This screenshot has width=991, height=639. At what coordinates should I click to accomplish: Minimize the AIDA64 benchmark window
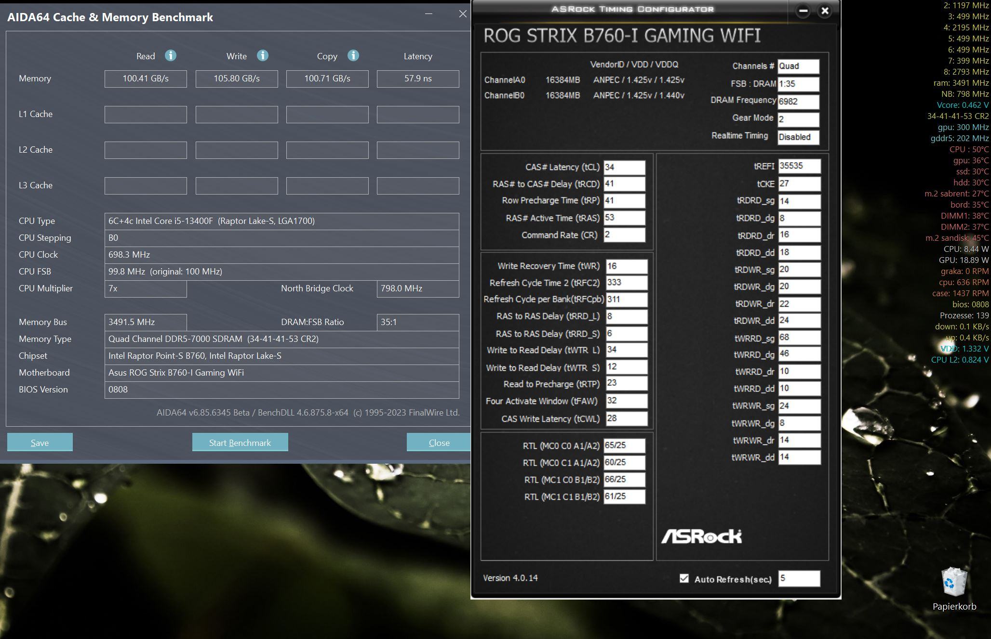[x=429, y=13]
